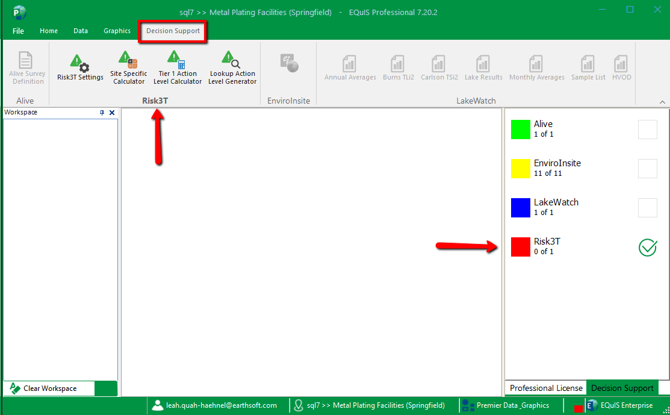The width and height of the screenshot is (670, 415).
Task: Open Tier 1 Action Level Calculator
Action: (178, 67)
